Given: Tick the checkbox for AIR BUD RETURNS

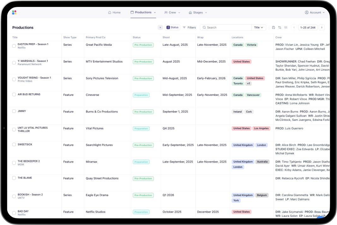Looking at the screenshot, I should (x=14, y=94).
